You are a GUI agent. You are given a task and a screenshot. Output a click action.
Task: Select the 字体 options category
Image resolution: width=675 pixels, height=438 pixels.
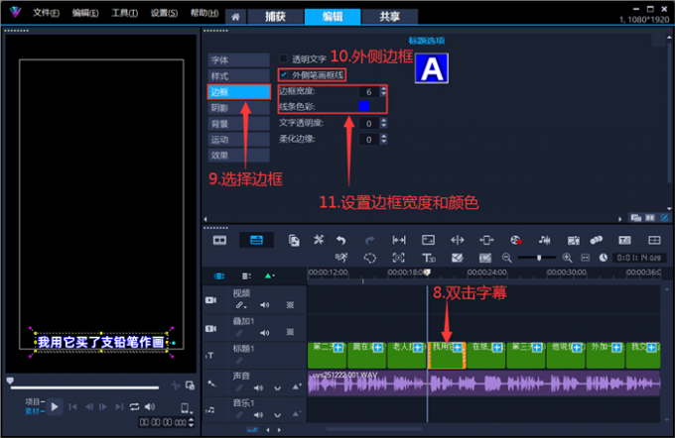(239, 60)
